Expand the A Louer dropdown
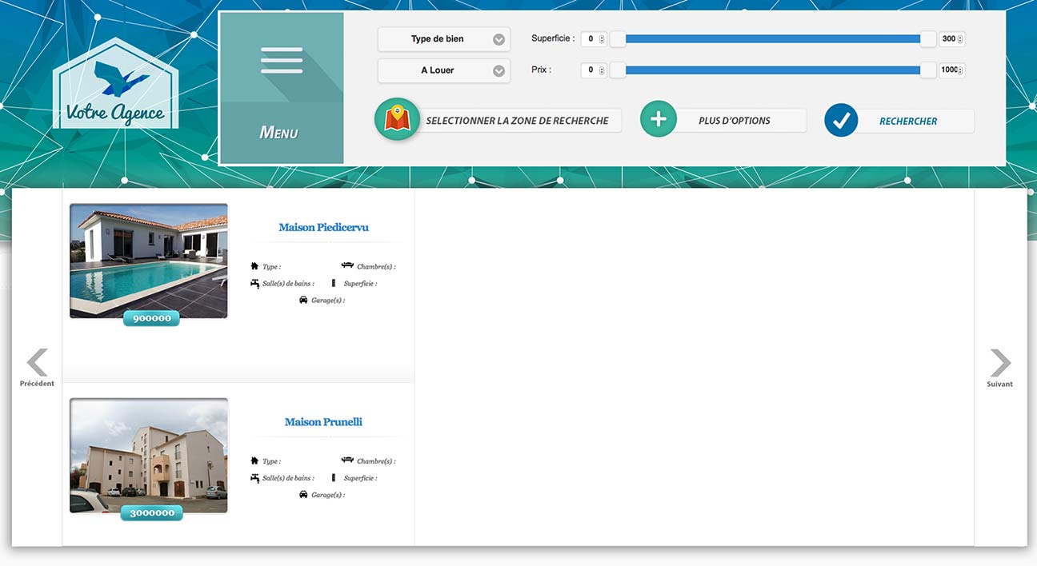This screenshot has width=1037, height=566. point(444,70)
